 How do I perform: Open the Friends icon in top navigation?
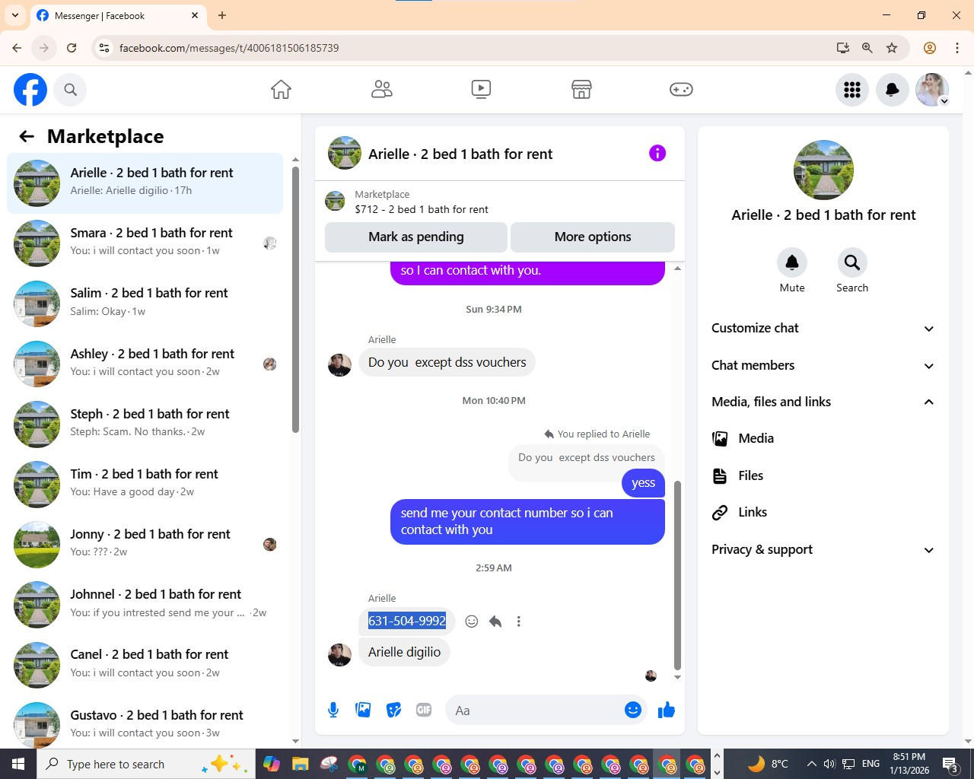click(381, 90)
